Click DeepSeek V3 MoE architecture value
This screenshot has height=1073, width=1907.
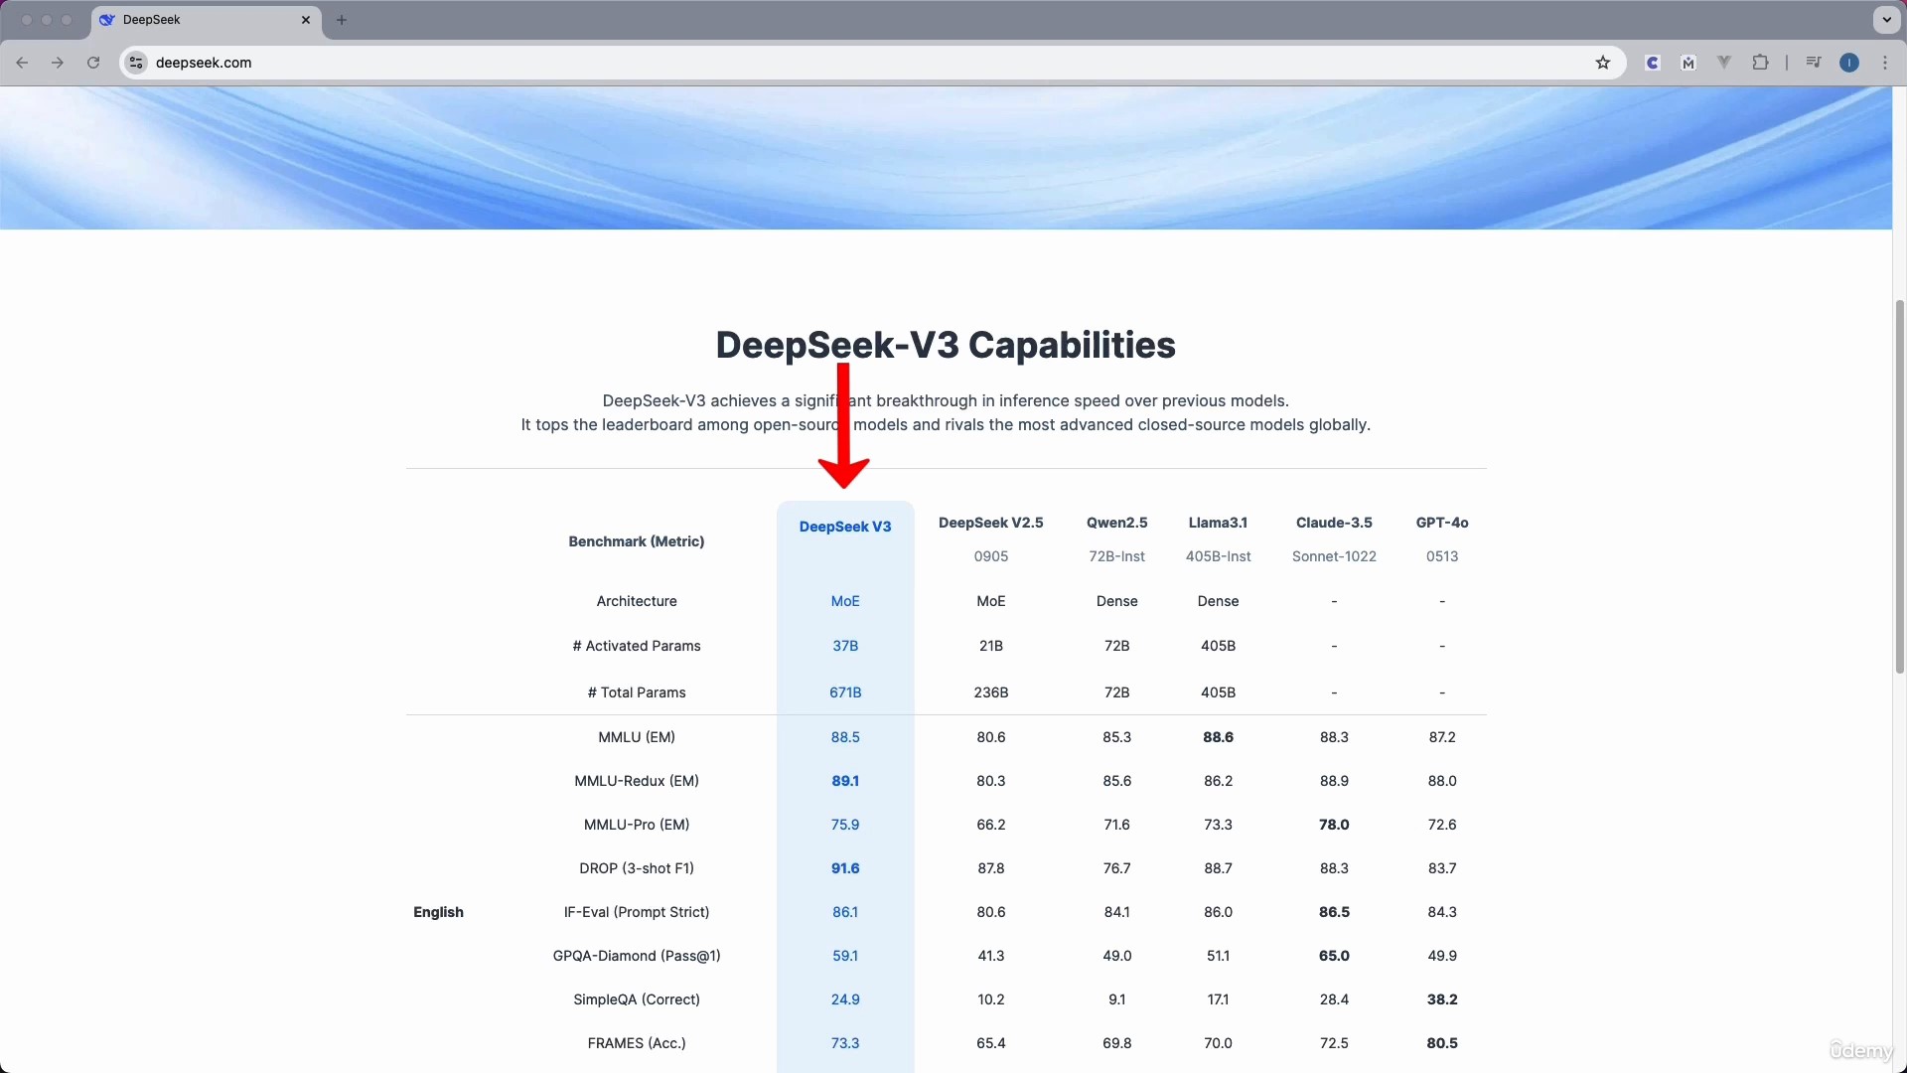tap(845, 601)
